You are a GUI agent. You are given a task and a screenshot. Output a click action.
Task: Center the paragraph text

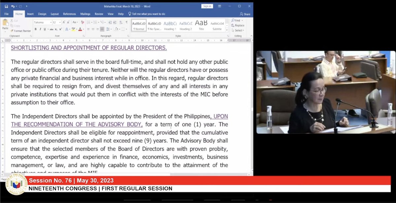[x=93, y=29]
